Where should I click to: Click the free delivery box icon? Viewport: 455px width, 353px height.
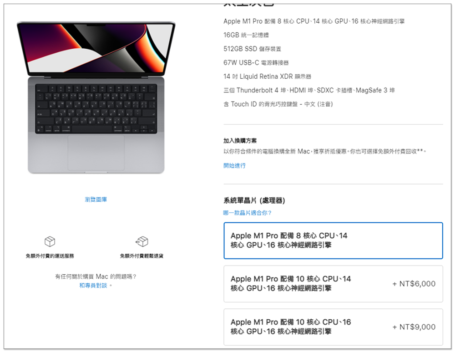50,241
